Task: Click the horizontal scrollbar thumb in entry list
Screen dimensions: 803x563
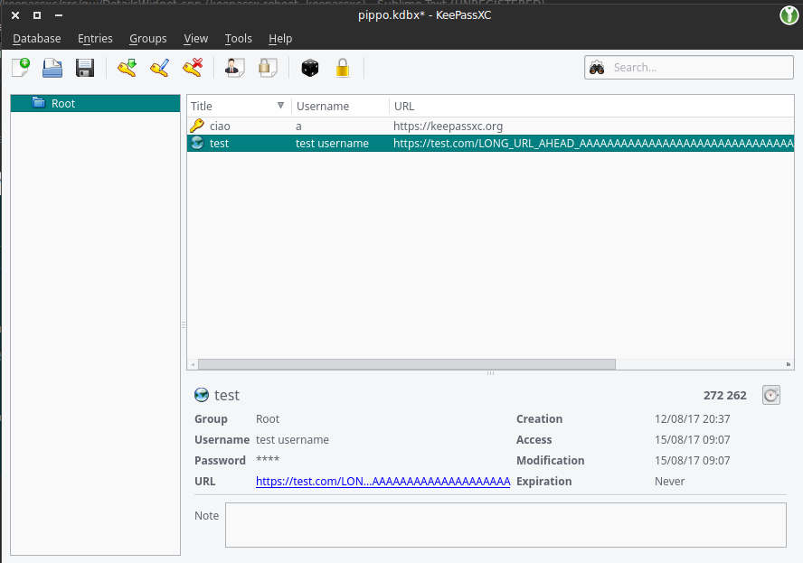Action: 407,364
